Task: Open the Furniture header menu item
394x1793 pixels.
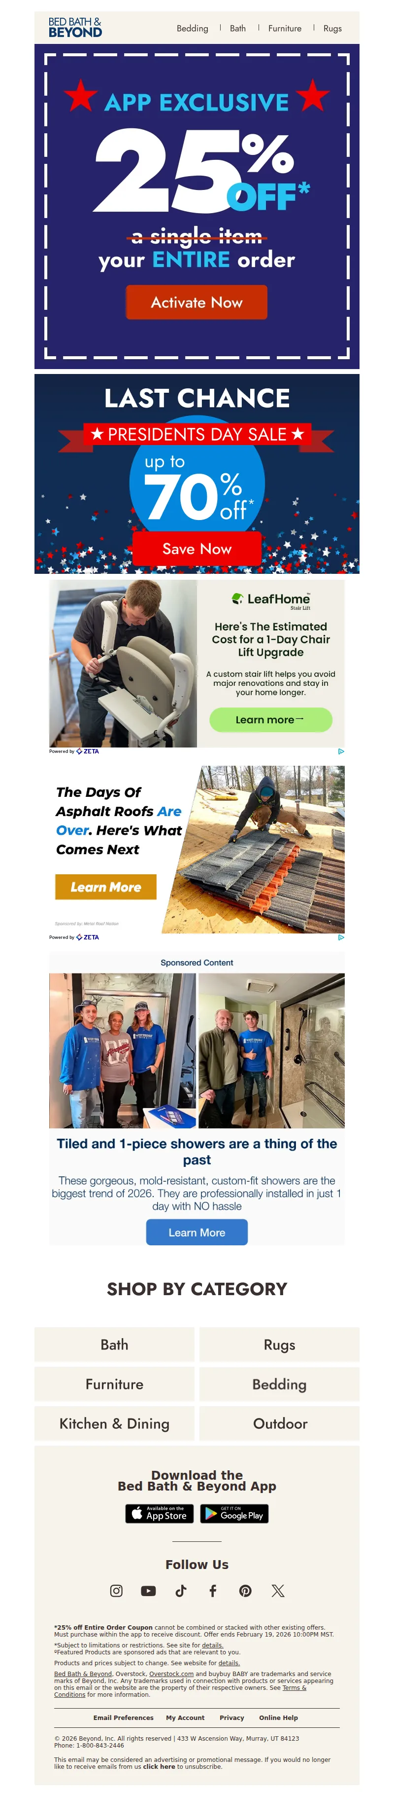Action: (285, 29)
